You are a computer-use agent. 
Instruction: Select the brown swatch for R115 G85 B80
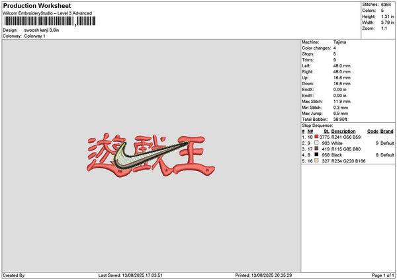click(316, 149)
